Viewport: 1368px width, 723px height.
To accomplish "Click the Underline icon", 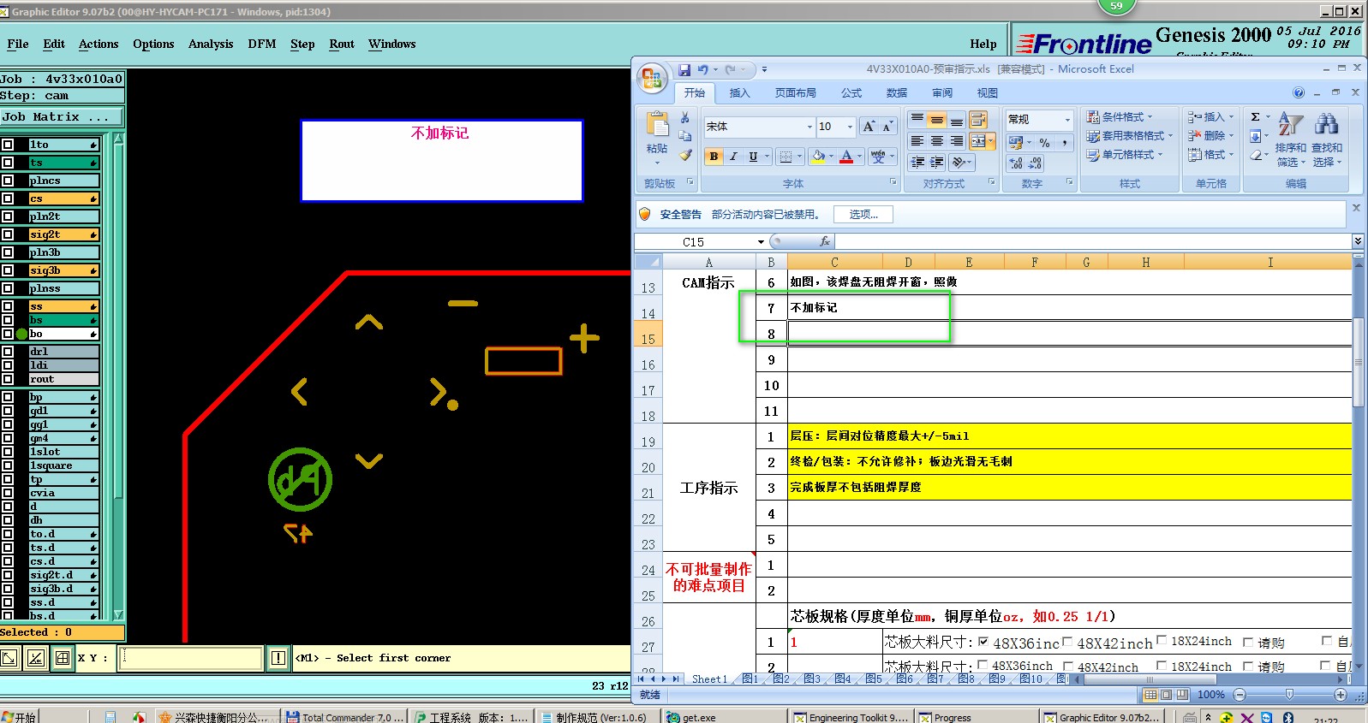I will click(753, 157).
